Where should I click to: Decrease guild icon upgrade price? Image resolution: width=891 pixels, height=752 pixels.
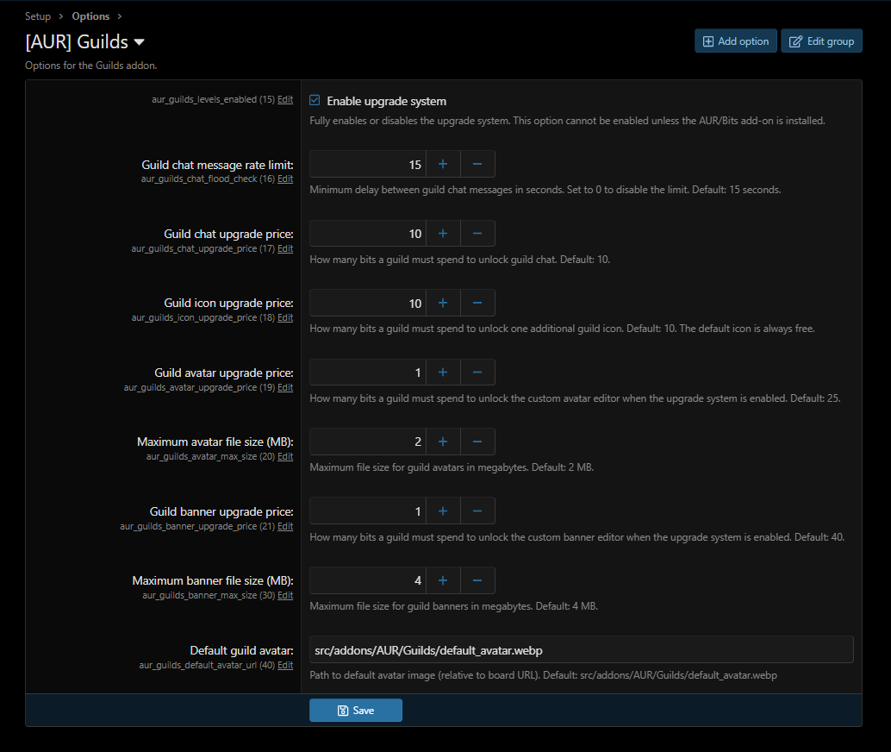477,303
